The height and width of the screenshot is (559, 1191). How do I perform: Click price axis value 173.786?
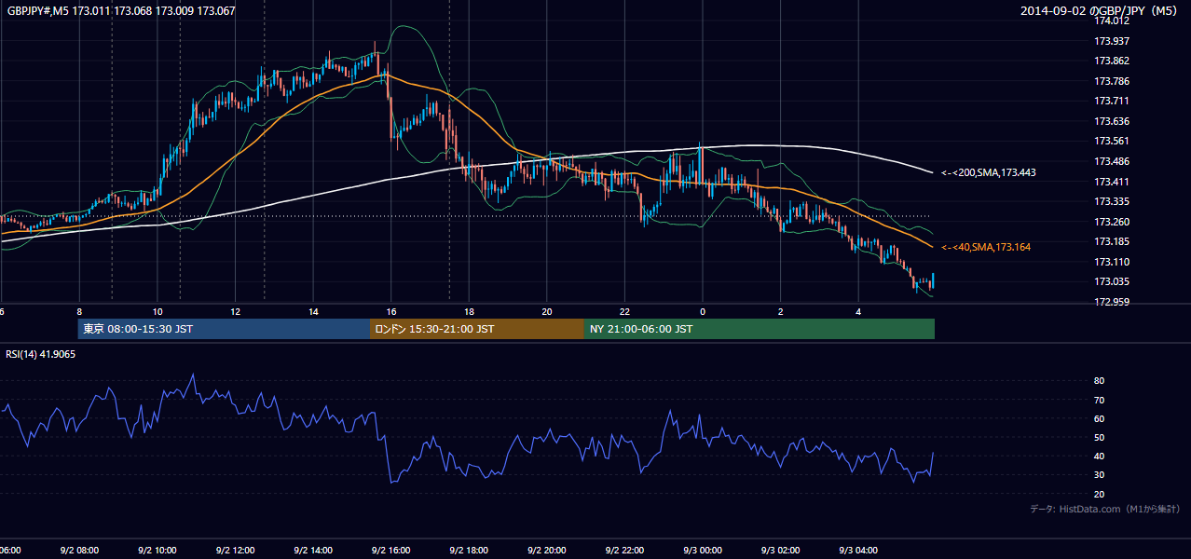coord(1112,81)
